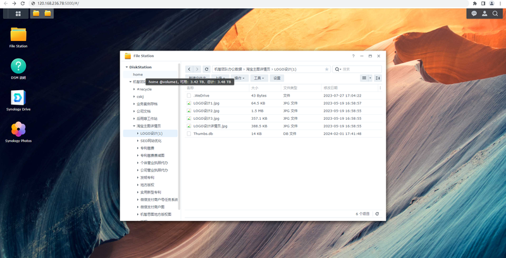506x258 pixels.
Task: Launch Synology Photos desktop icon
Action: pos(18,130)
